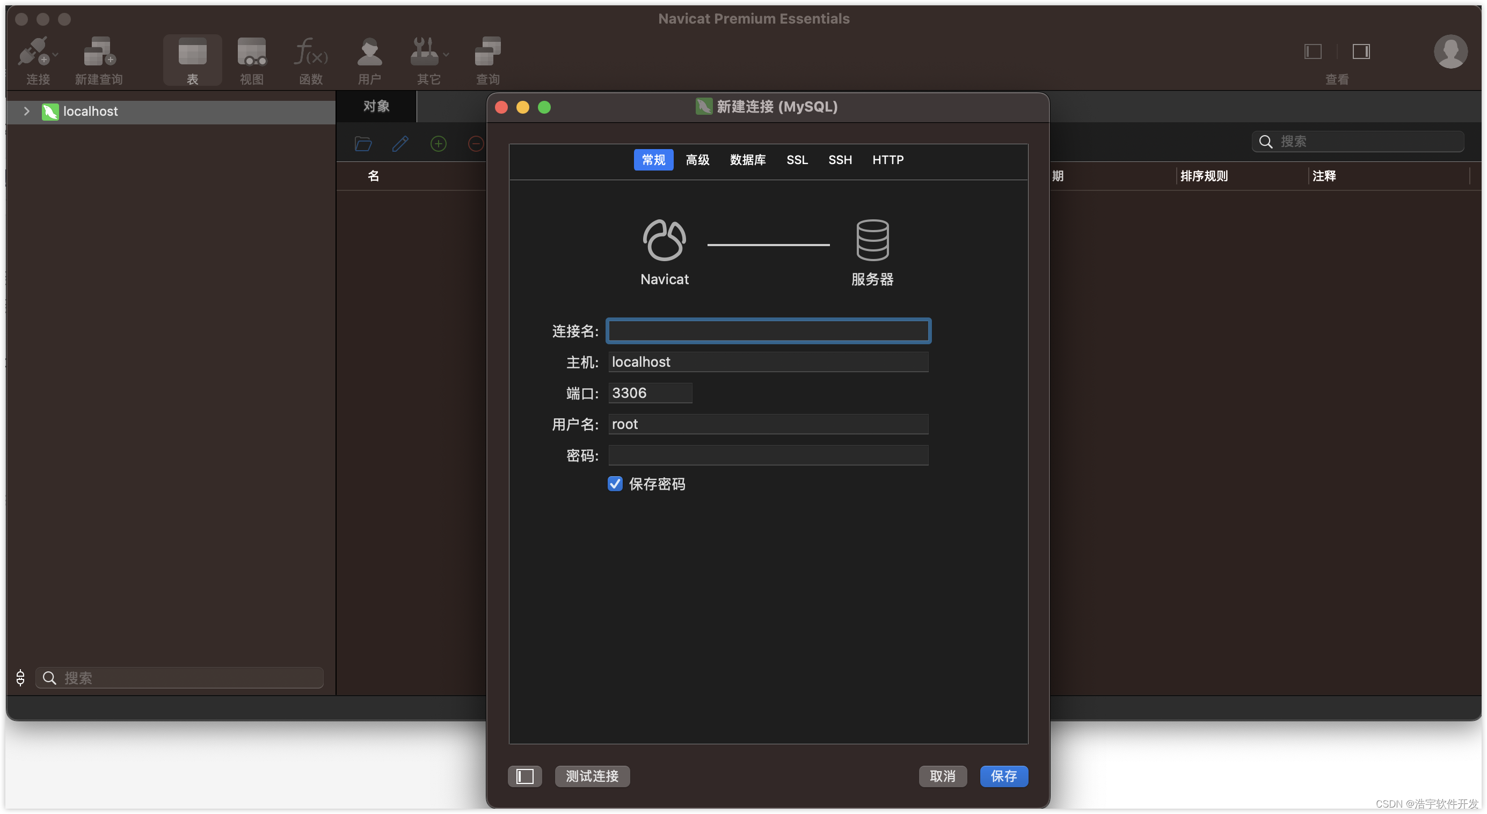Click the New Query (新建查询) icon
Viewport: 1487px width, 814px height.
[x=99, y=53]
